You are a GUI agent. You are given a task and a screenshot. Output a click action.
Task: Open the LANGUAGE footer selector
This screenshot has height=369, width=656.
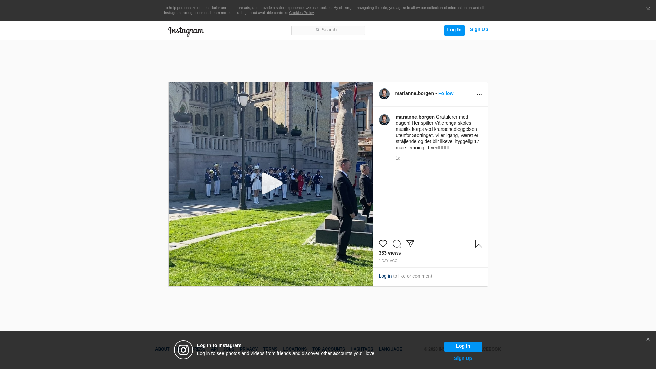[391, 349]
